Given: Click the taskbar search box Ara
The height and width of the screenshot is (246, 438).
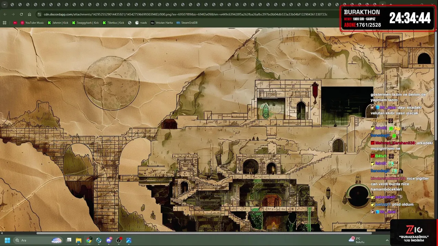Looking at the screenshot, I should (38, 240).
